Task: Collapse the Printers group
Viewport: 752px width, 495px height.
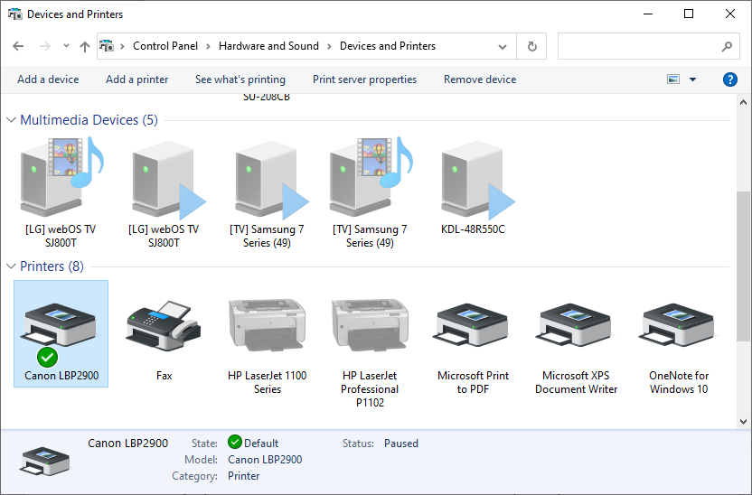Action: 11,266
